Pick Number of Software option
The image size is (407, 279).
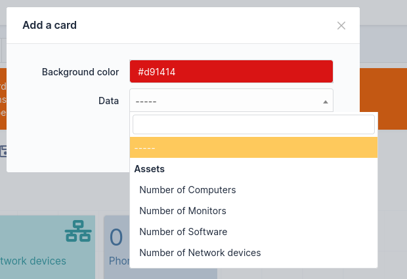point(183,232)
